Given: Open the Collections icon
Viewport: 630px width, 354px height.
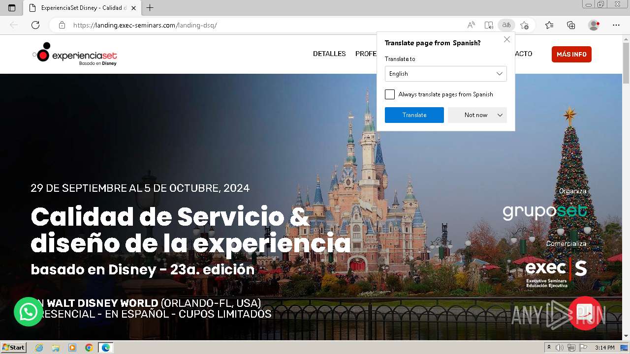Looking at the screenshot, I should tap(571, 25).
